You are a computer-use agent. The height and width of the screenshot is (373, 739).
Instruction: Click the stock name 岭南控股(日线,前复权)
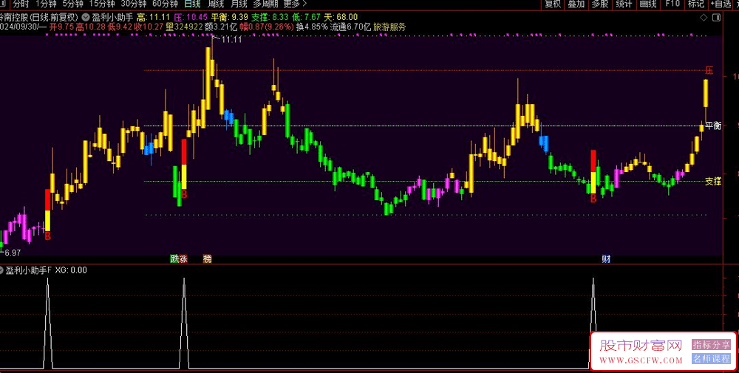point(38,18)
